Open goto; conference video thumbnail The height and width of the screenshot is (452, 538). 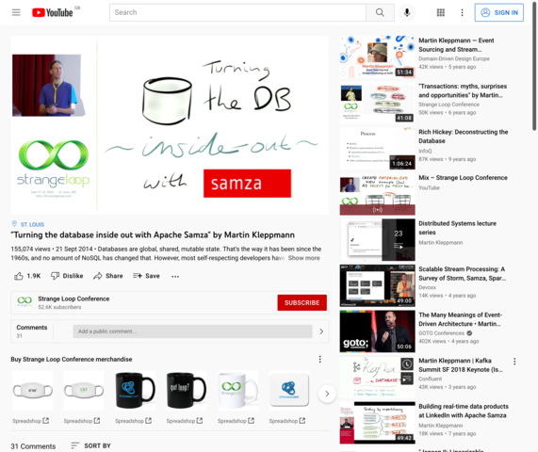click(x=377, y=331)
